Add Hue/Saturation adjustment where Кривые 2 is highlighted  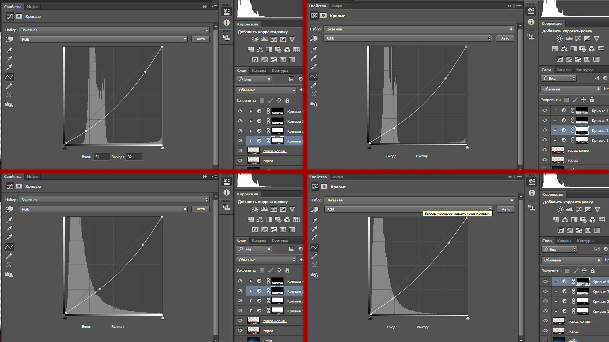pos(555,49)
